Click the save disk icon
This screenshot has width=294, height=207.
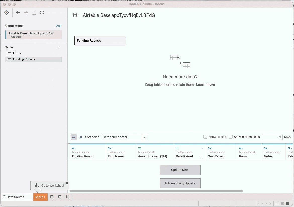34,13
